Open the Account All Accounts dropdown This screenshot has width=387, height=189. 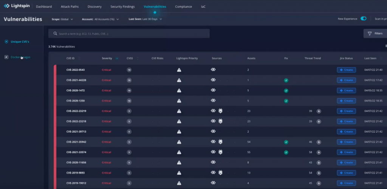tap(101, 19)
